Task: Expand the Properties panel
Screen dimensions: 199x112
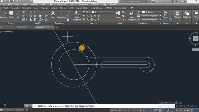Action: pos(144,23)
